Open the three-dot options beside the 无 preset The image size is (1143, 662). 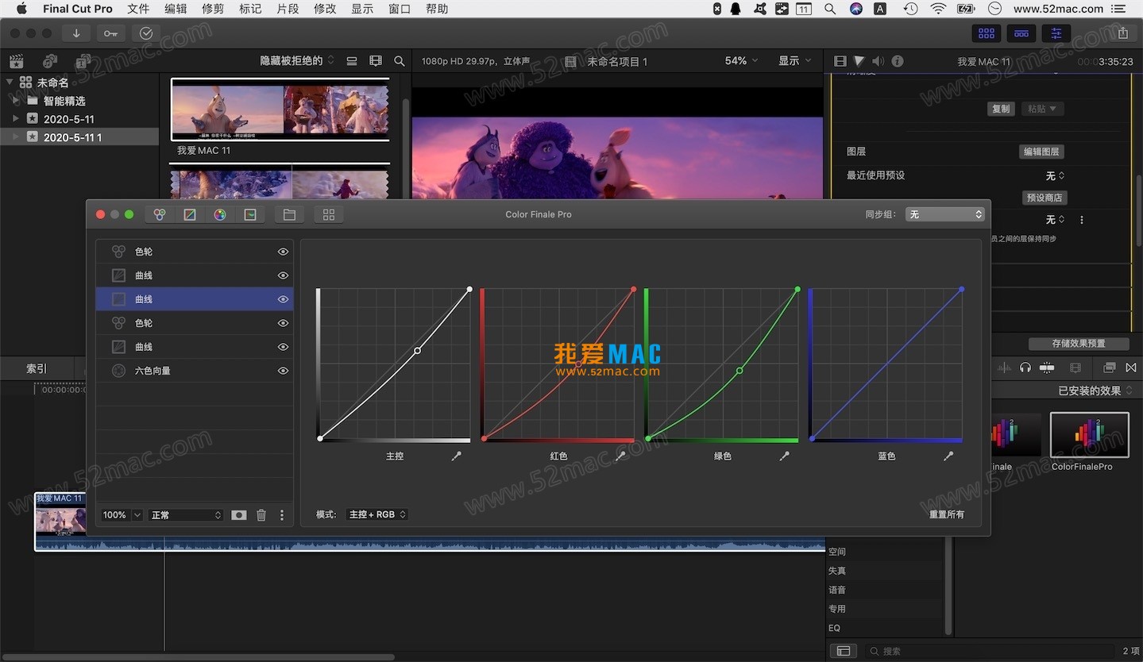coord(1081,220)
